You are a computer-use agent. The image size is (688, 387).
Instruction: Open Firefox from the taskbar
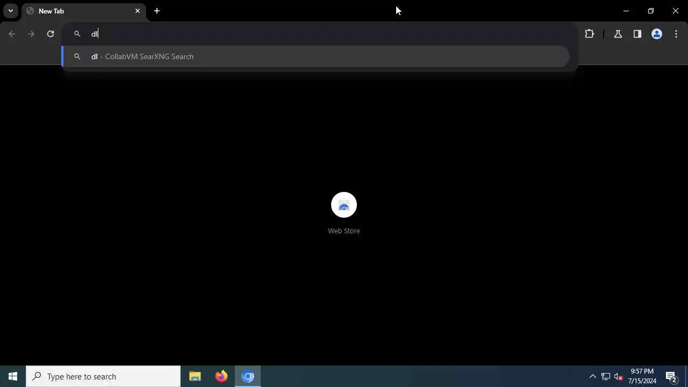pyautogui.click(x=221, y=376)
